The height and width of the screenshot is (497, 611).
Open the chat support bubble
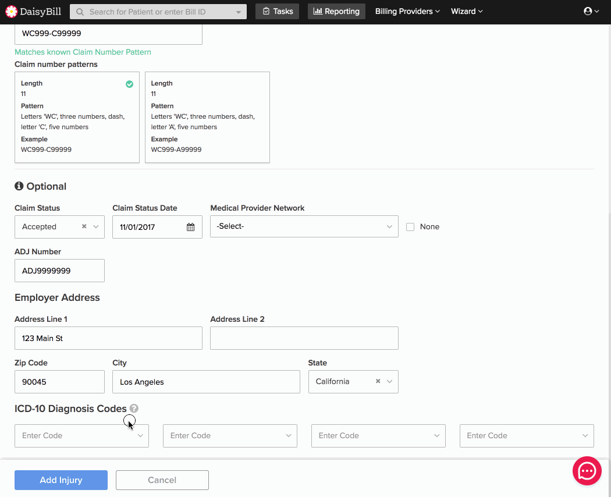(587, 471)
